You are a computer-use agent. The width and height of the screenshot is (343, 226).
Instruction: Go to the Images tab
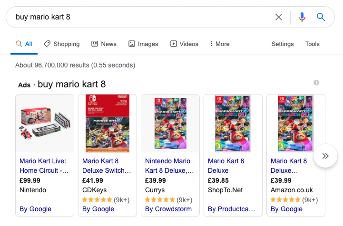143,44
